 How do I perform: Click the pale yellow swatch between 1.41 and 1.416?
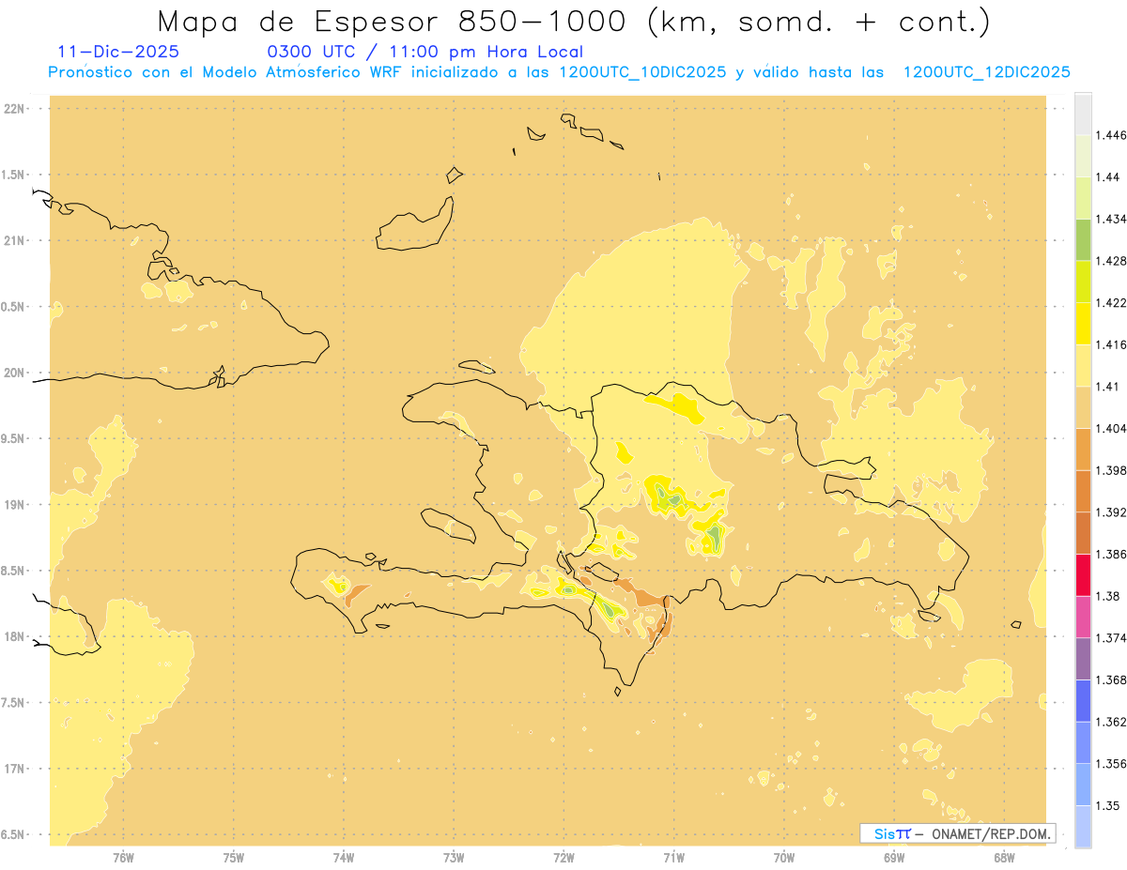1083,365
